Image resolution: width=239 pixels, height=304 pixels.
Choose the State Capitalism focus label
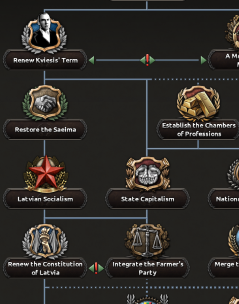(147, 199)
